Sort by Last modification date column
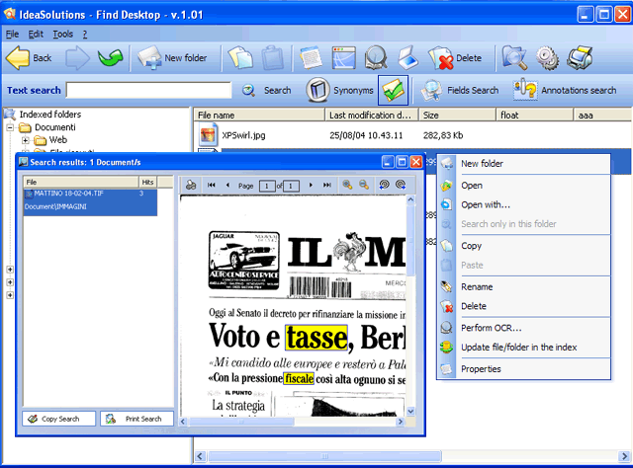Image resolution: width=633 pixels, height=468 pixels. (x=372, y=115)
